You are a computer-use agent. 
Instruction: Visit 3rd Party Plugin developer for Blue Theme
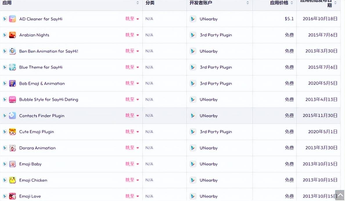point(216,67)
